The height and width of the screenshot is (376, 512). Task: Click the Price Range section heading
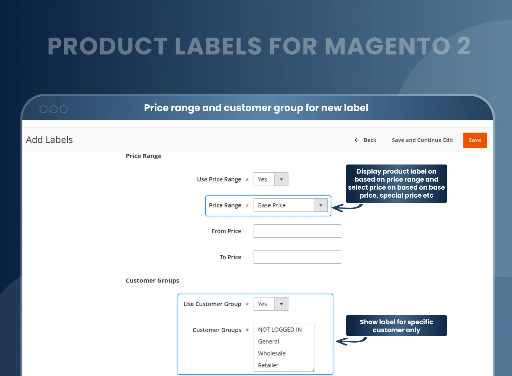pyautogui.click(x=143, y=156)
